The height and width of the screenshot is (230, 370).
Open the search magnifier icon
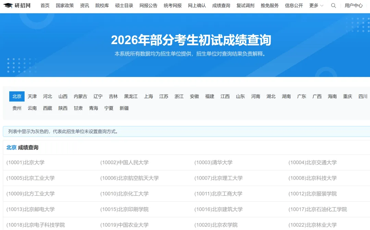[x=333, y=5]
